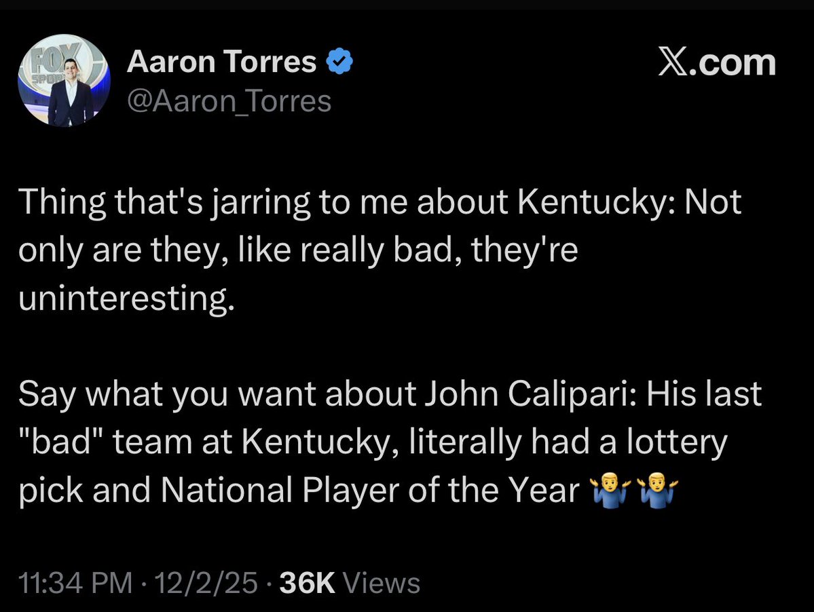Open Aaron Torres's profile photo

tap(64, 80)
